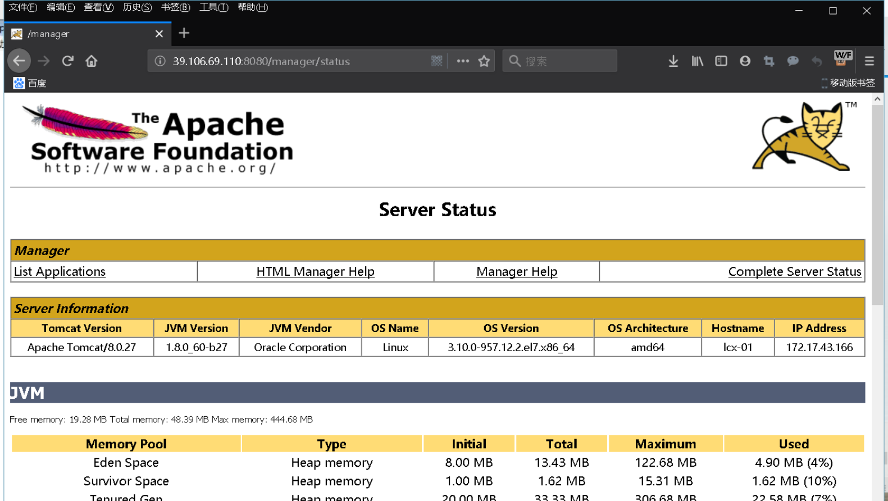Click the Memory Pool column header
The height and width of the screenshot is (501, 888).
tap(126, 444)
